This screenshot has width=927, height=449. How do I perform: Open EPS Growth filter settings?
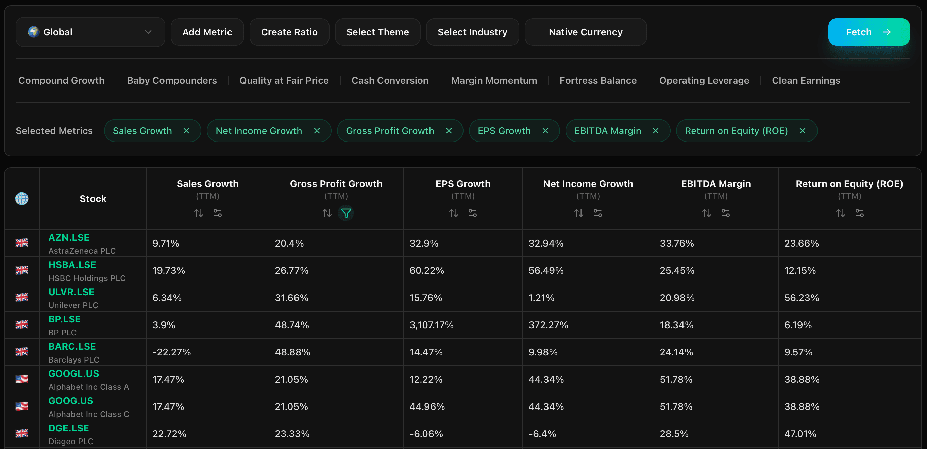coord(472,213)
